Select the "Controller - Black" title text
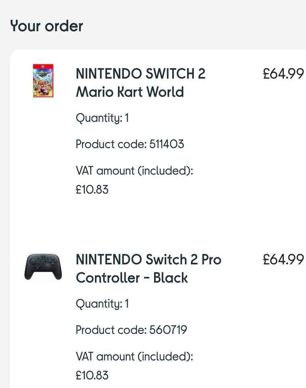The height and width of the screenshot is (388, 306). point(132,278)
